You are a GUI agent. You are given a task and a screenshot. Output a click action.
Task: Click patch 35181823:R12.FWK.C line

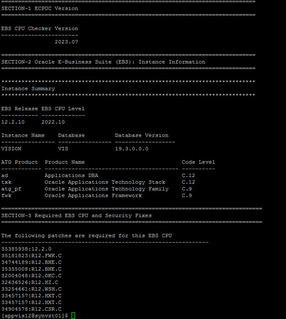click(x=31, y=256)
